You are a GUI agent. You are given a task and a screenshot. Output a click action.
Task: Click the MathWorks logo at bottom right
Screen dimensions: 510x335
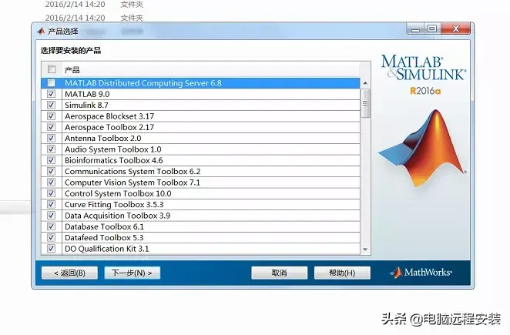click(421, 273)
